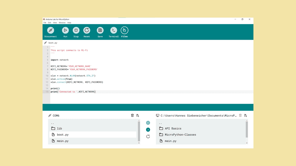This screenshot has width=296, height=166.
Task: Transfer file to computer with left arrow
Action: tap(148, 123)
